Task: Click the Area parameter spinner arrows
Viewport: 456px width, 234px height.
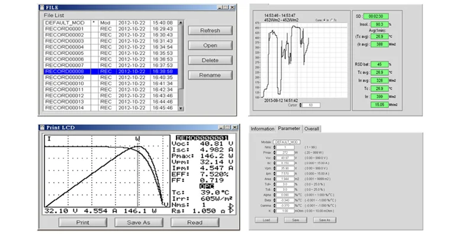Action: click(x=274, y=179)
